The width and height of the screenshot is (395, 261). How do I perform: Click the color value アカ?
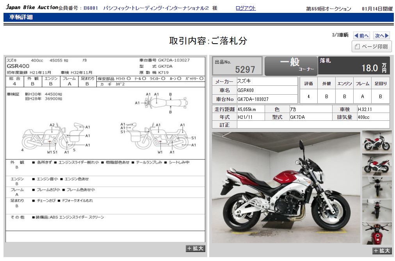293,109
